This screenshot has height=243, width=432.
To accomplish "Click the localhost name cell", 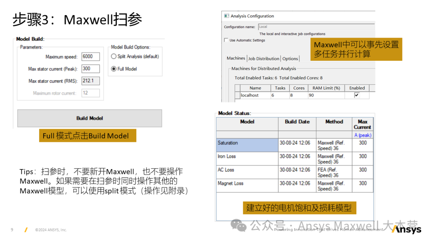I will [x=255, y=95].
